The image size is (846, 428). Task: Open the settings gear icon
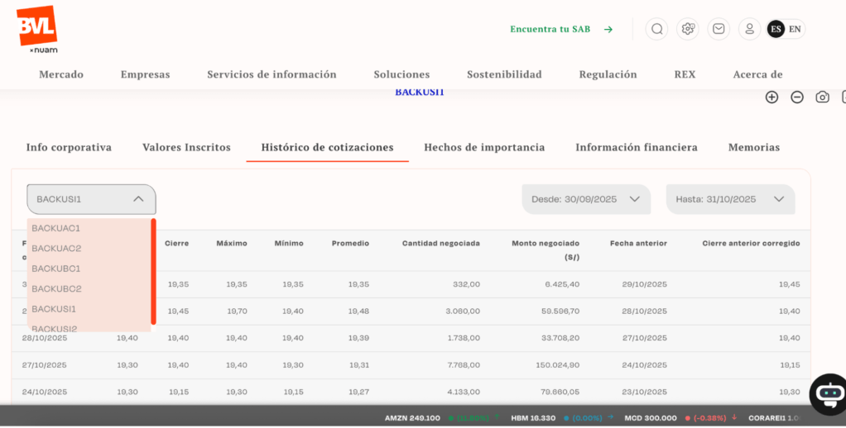[687, 29]
